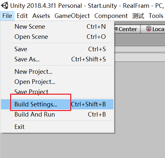Select Save in the File menu
165x158 pixels.
point(57,49)
